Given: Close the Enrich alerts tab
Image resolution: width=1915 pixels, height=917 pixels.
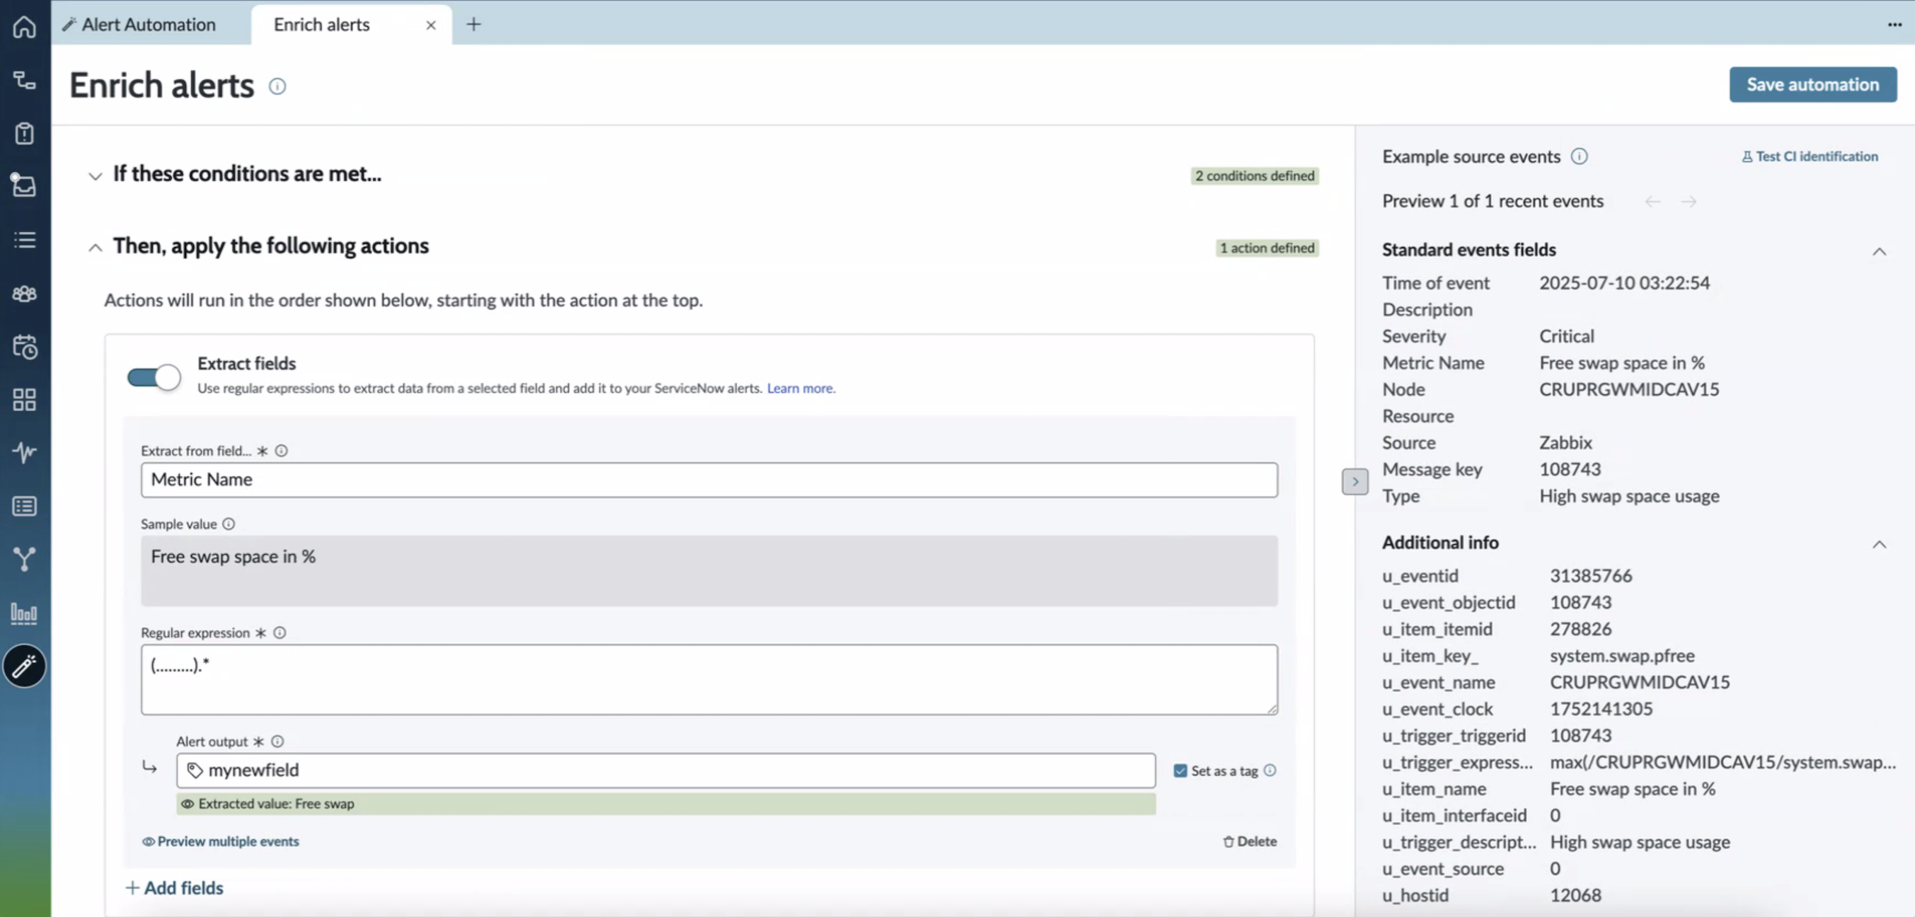Looking at the screenshot, I should (x=430, y=25).
